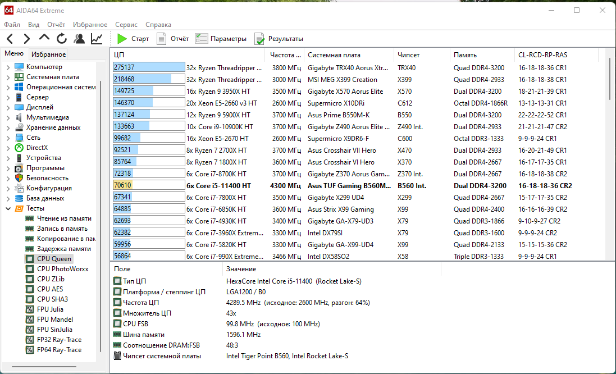Open the Отчёт toolbar button
Viewport: 616px width, 374px height.
pyautogui.click(x=172, y=39)
